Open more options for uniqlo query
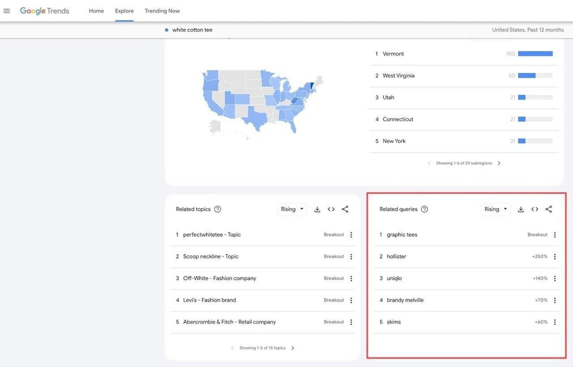The height and width of the screenshot is (367, 573). pos(555,278)
